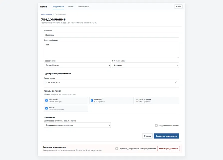Click the Поведение section heading
223x160 pixels.
pyautogui.click(x=49, y=117)
